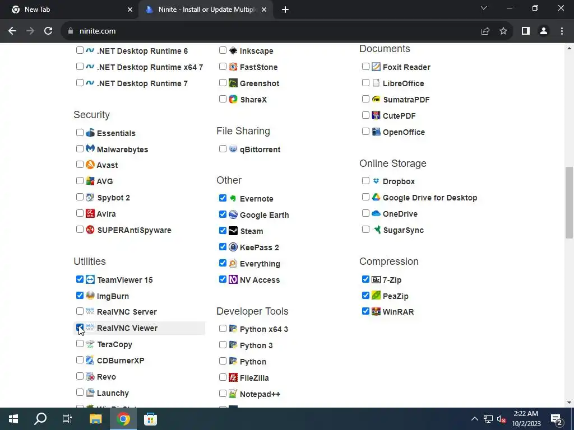Click the scrollbar up arrow

click(x=569, y=48)
